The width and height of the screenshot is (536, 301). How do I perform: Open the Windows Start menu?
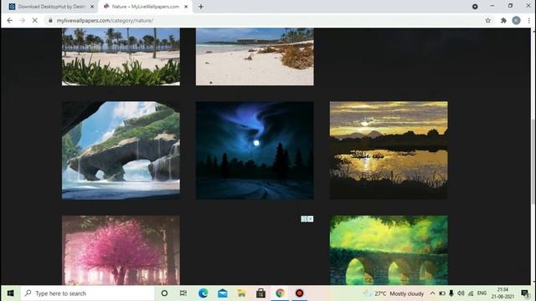point(10,293)
